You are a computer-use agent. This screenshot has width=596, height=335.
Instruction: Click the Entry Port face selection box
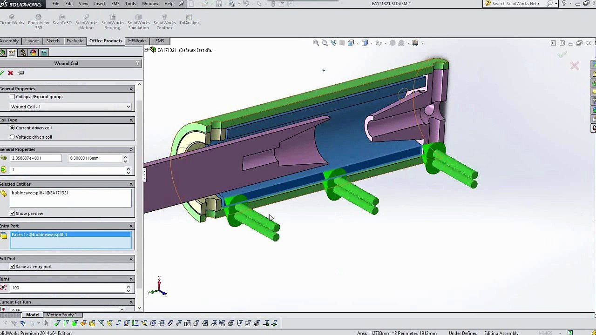(71, 240)
